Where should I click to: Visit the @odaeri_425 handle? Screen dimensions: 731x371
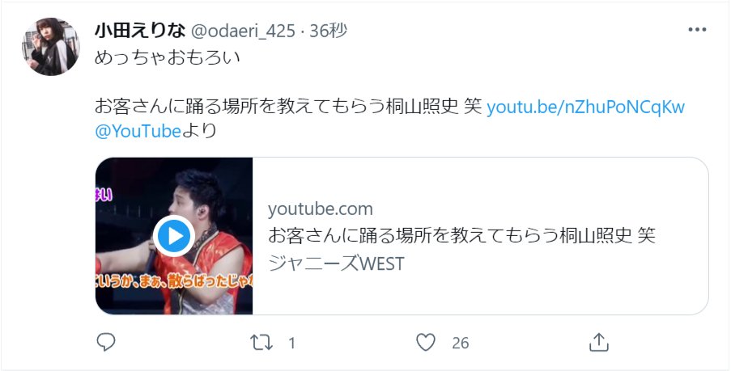[243, 32]
